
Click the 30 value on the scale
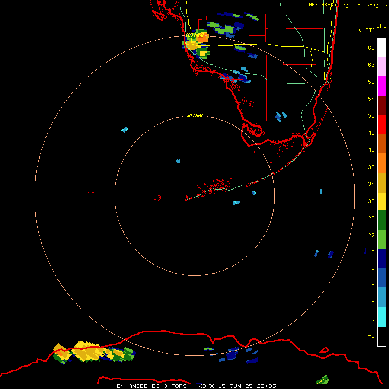371,201
